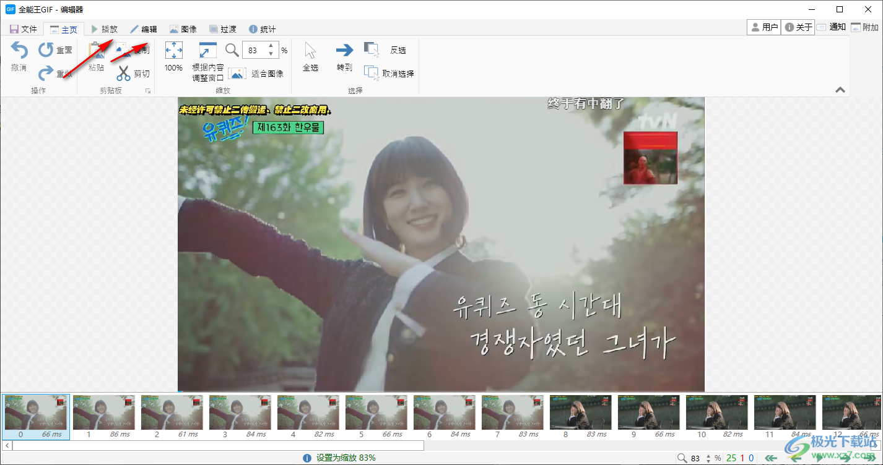Select frame 10 thumbnail
The width and height of the screenshot is (883, 465).
click(x=716, y=417)
